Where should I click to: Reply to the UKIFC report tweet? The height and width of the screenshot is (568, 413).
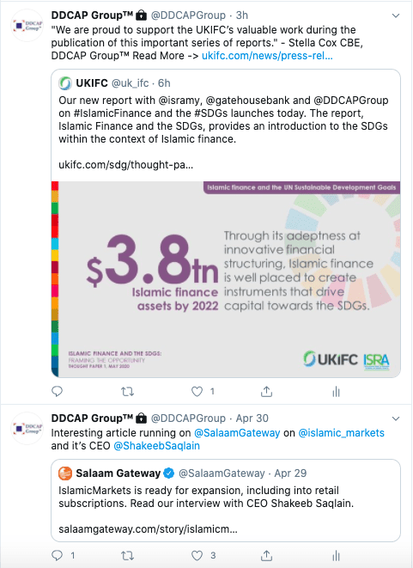[58, 391]
